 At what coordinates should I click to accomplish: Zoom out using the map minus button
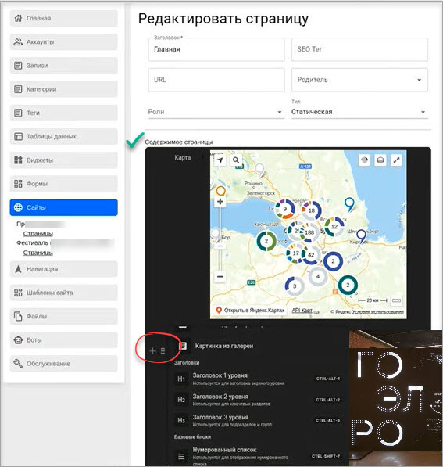pyautogui.click(x=220, y=277)
